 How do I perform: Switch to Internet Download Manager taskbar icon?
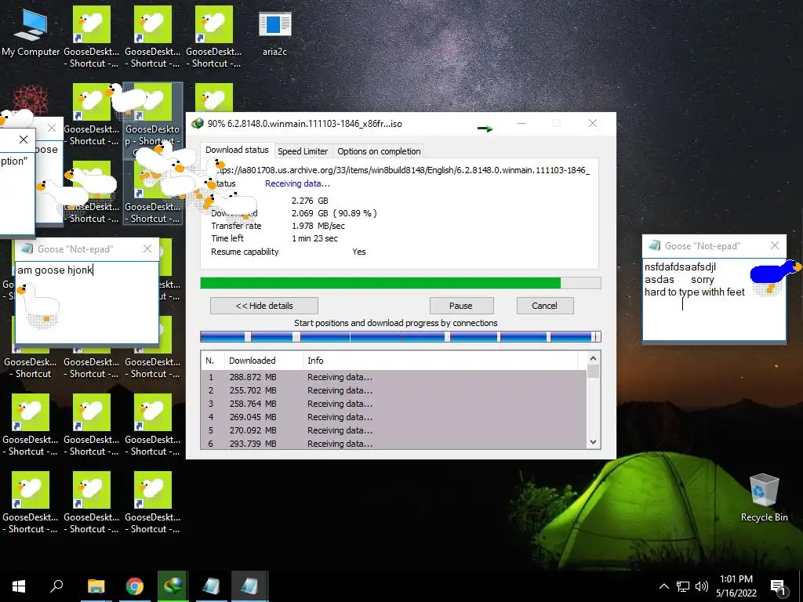[x=173, y=586]
